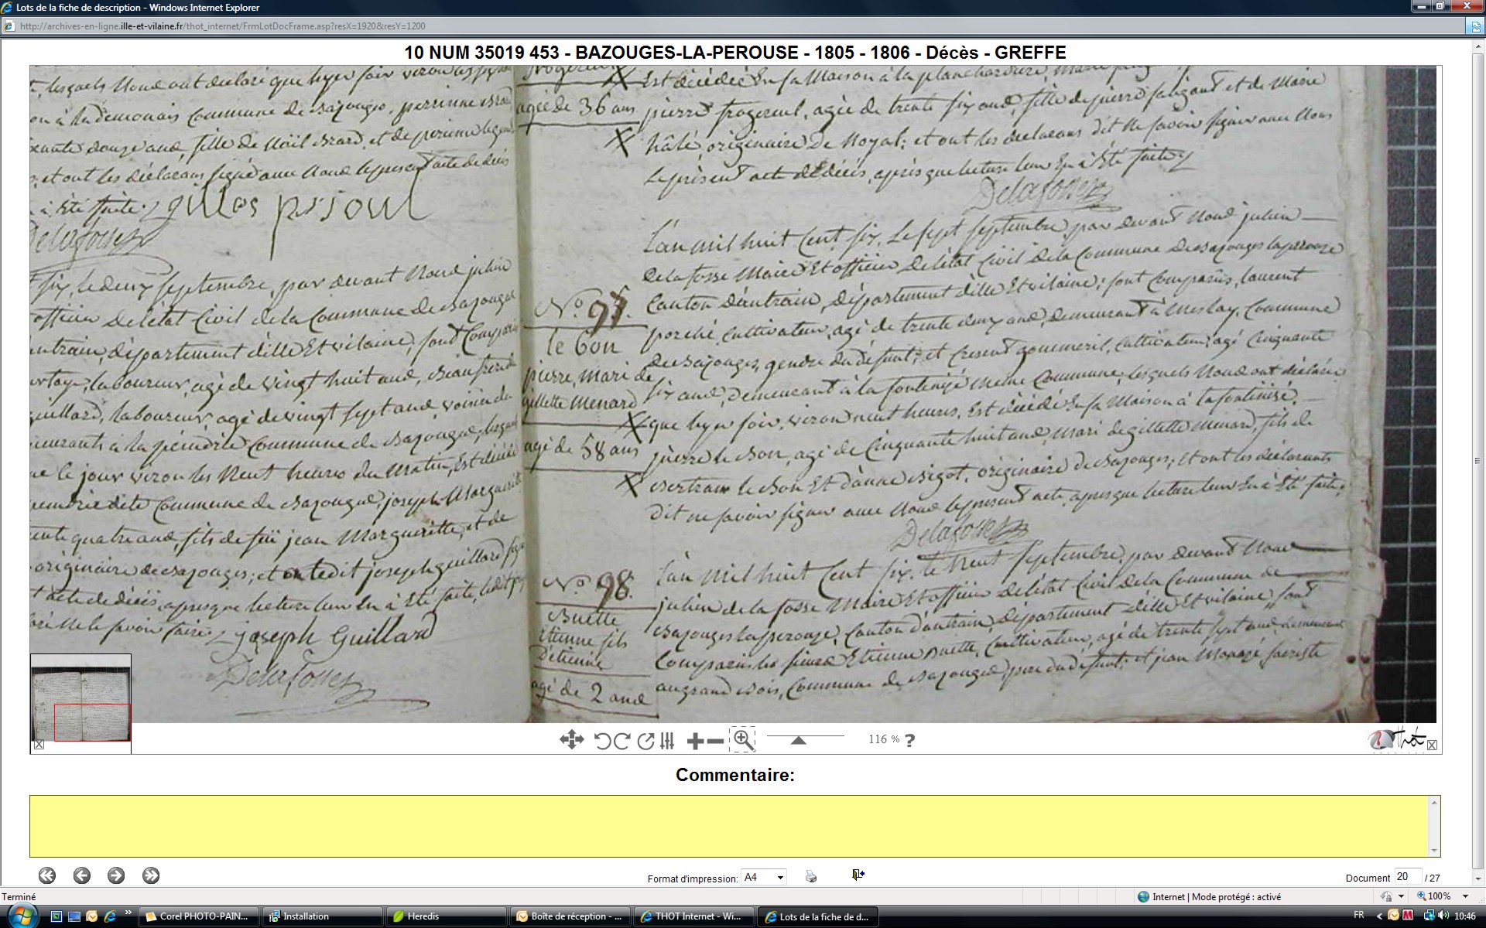This screenshot has height=928, width=1486.
Task: Reset image rotation icon
Action: coord(645,741)
